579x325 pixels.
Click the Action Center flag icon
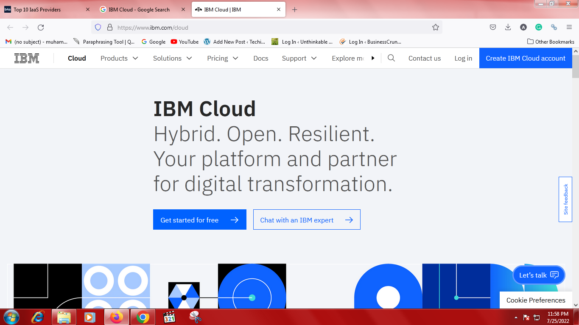(526, 317)
